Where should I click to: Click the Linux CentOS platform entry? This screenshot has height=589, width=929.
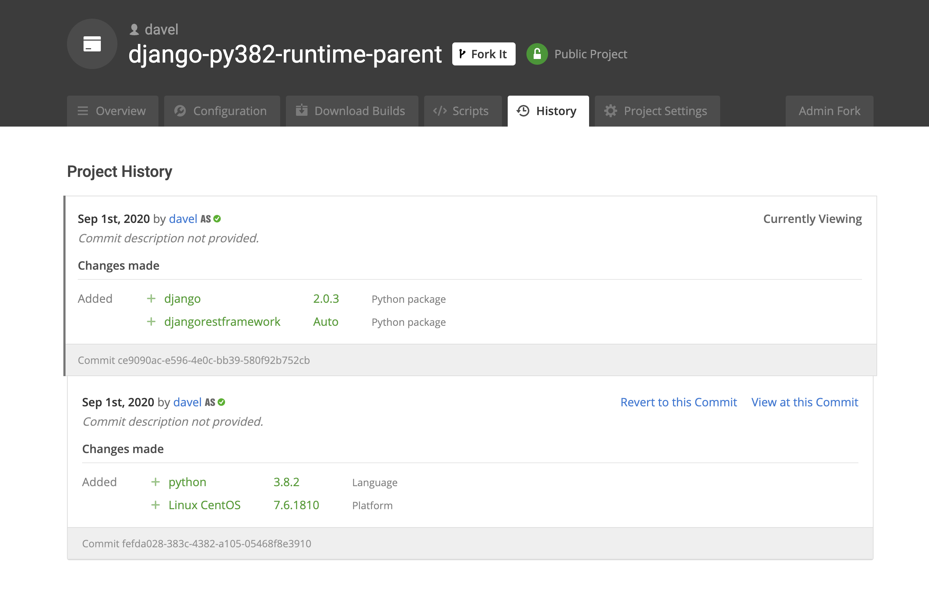click(205, 505)
